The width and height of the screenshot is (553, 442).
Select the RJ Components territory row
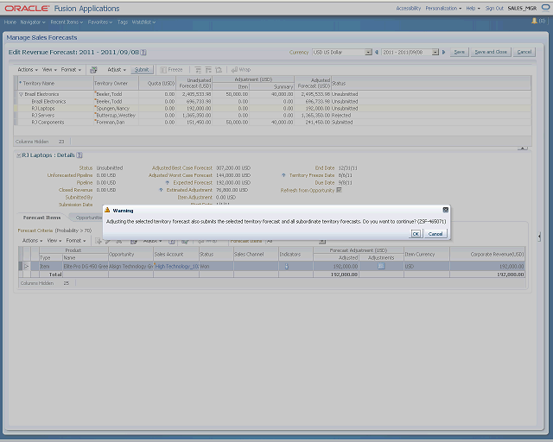tap(273, 123)
